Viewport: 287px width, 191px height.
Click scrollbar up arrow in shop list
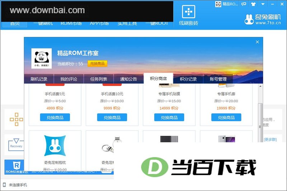click(260, 86)
